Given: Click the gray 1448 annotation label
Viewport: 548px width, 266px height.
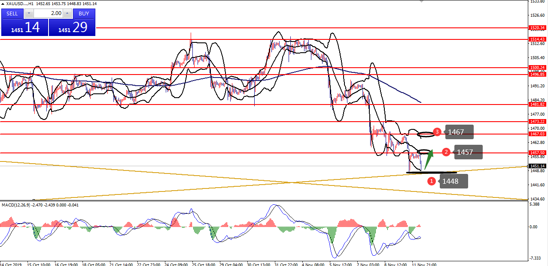Looking at the screenshot, I should (452, 181).
